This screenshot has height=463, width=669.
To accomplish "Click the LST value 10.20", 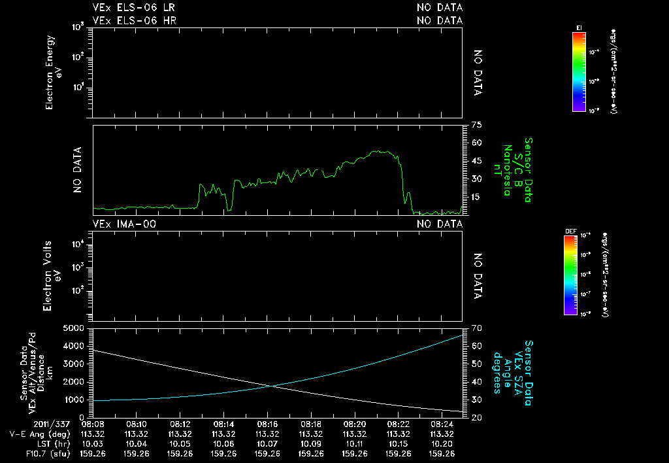I will coord(442,444).
